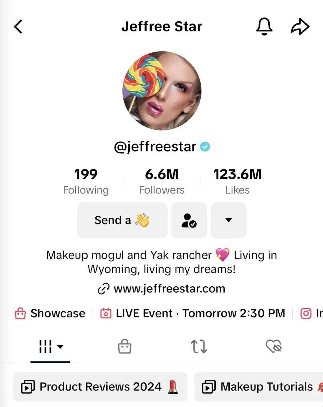This screenshot has height=407, width=323.
Task: Open the shop bag tab
Action: tap(124, 346)
